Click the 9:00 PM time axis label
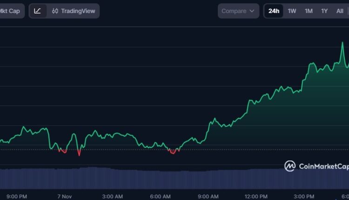349x200 pixels. coord(17,196)
